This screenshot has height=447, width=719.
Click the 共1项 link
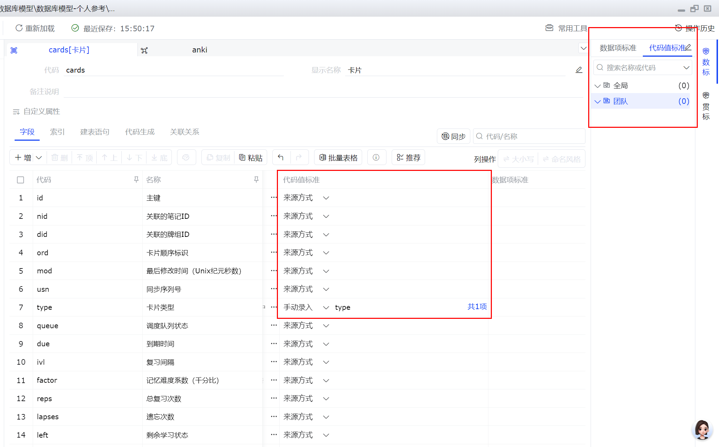tap(477, 307)
